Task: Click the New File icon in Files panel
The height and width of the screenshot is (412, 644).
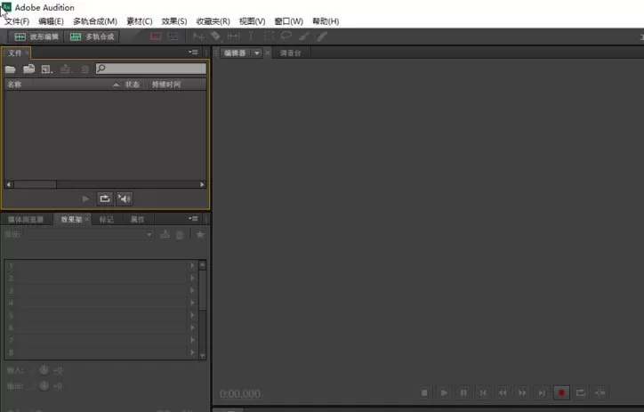Action: point(46,69)
